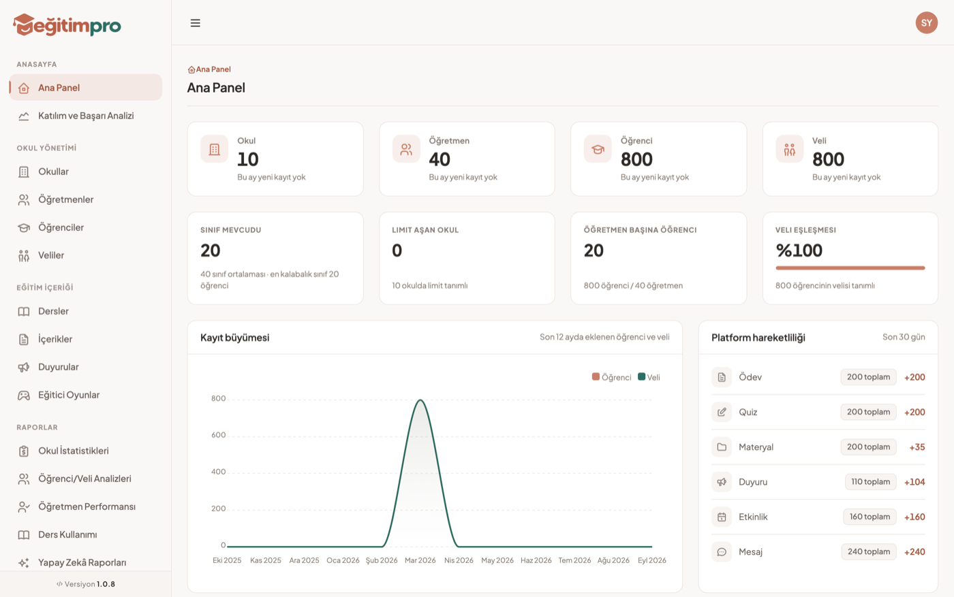Open the Öğrenciler page
The image size is (954, 597).
pyautogui.click(x=86, y=227)
